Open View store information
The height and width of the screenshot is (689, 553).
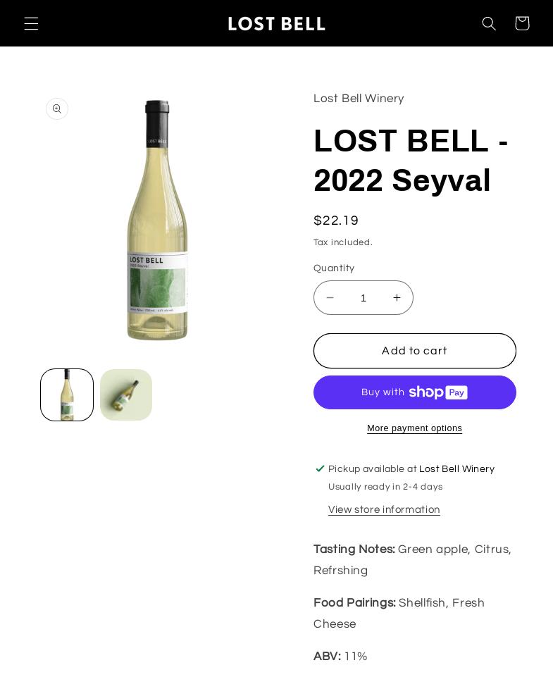coord(384,509)
